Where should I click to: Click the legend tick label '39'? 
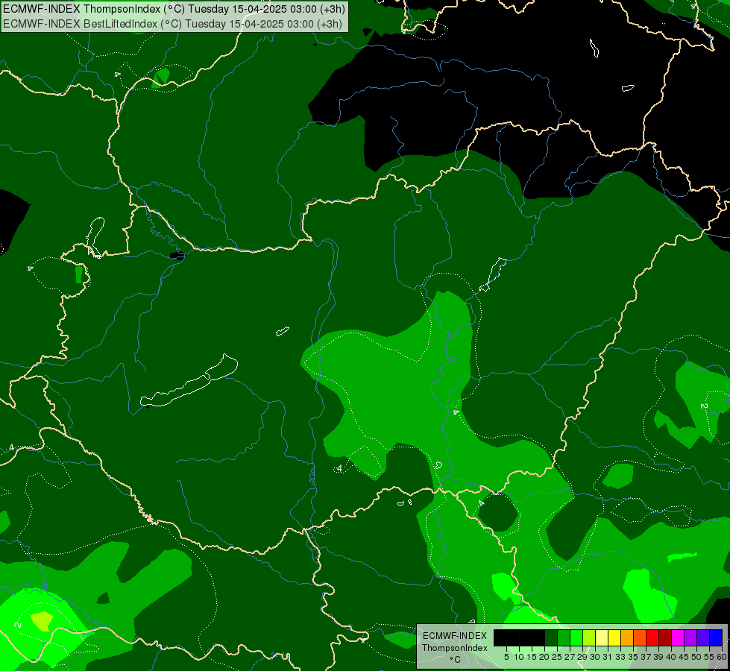(658, 657)
